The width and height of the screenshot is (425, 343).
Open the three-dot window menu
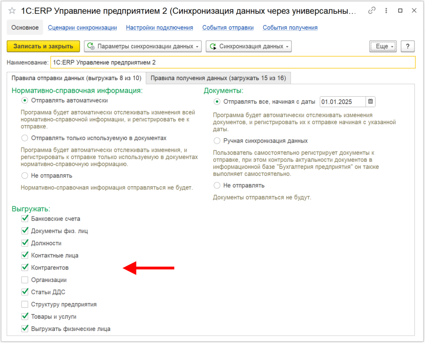tap(386, 11)
